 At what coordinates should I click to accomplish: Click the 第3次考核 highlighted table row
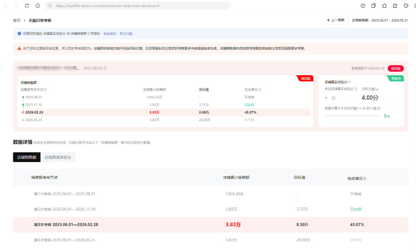[x=210, y=225]
